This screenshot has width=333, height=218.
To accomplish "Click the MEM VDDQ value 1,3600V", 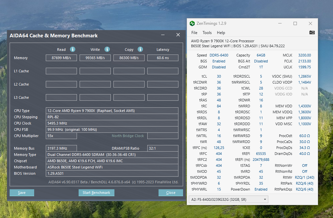I will point(304,112).
